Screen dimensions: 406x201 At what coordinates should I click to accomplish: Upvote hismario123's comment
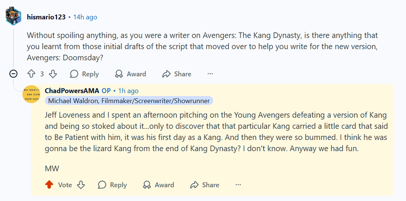31,74
